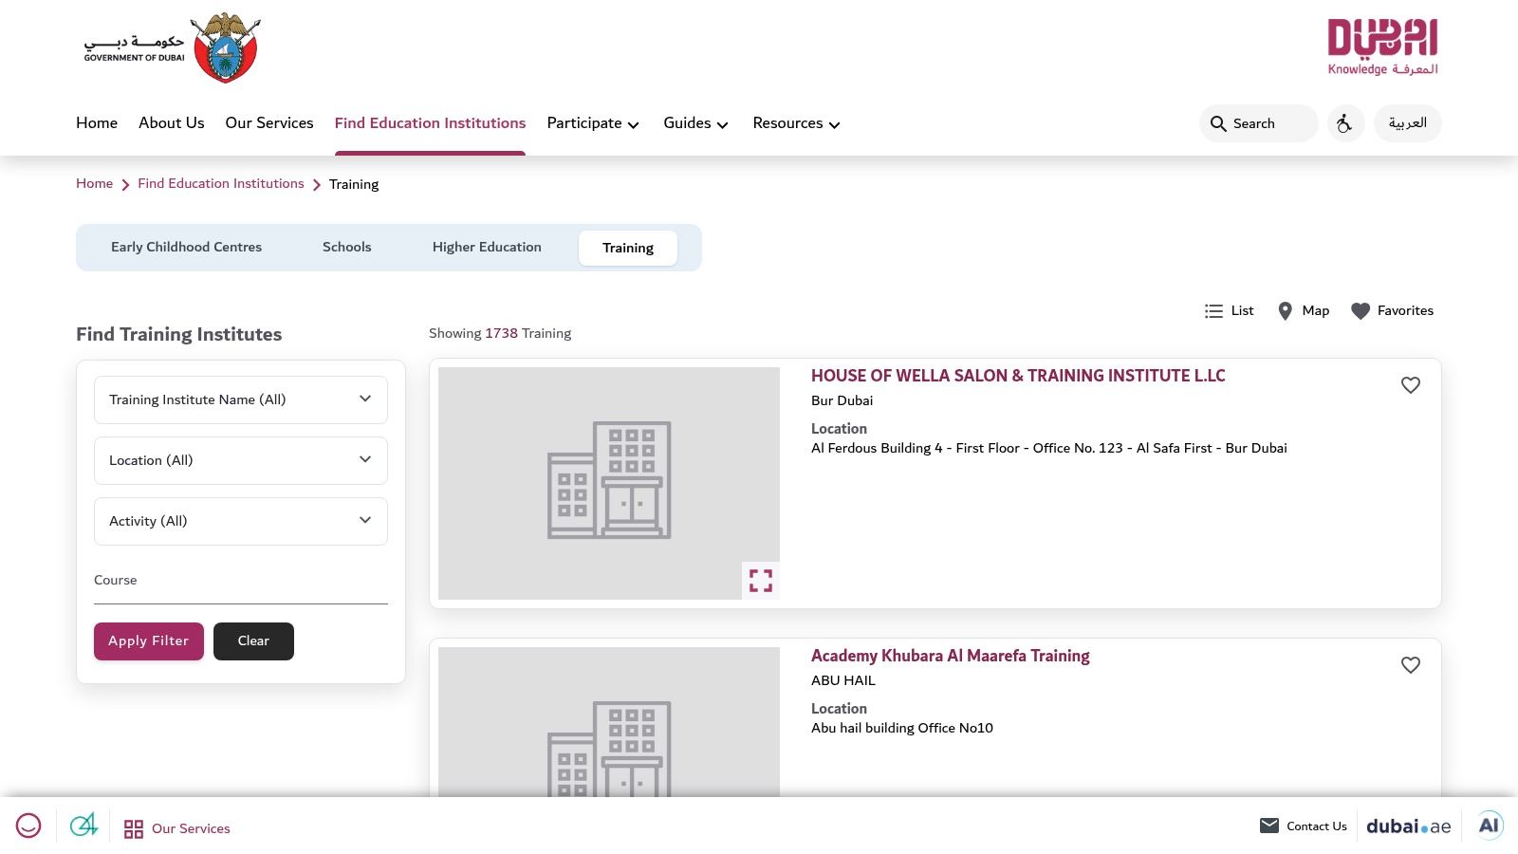Open Our Services grid icon in footer
Viewport: 1518px width, 854px height.
click(x=134, y=827)
